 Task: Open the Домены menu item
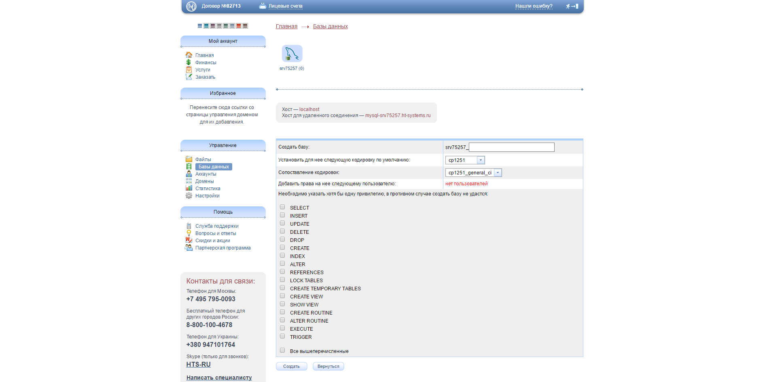click(204, 181)
